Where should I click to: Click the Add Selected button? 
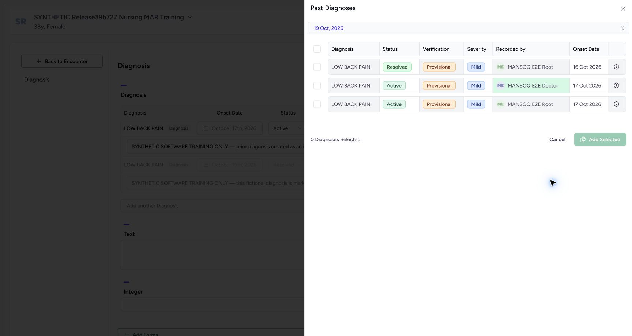point(600,139)
